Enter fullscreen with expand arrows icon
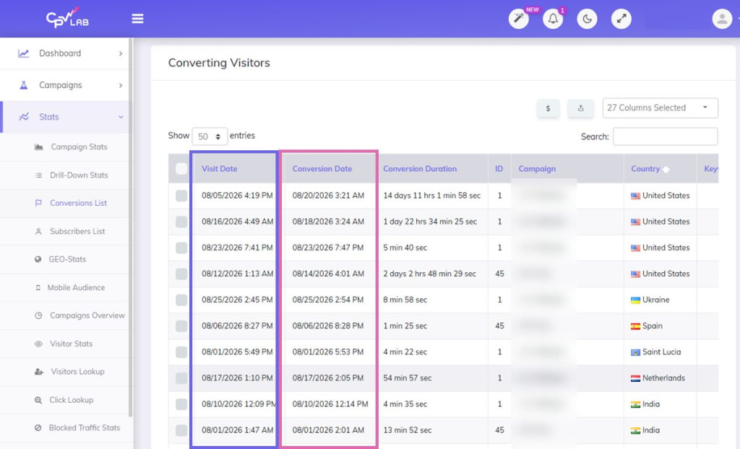The height and width of the screenshot is (449, 740). [621, 19]
